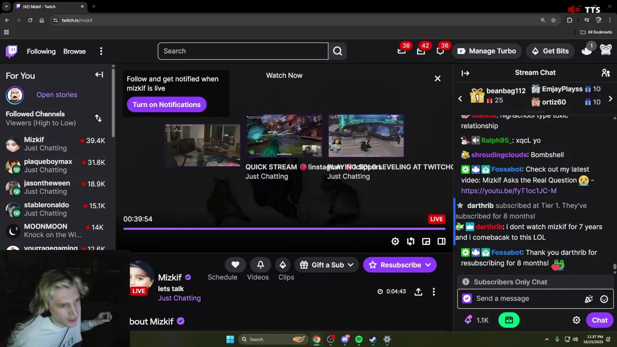Open channel points balance 1.1K
Viewport: 617px width, 347px height.
tap(477, 320)
